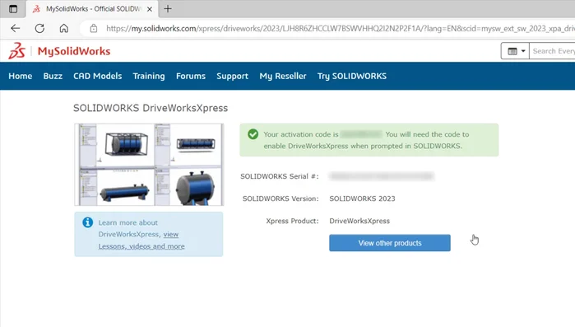Image resolution: width=575 pixels, height=327 pixels.
Task: Click the browser address bar URL
Action: click(x=341, y=28)
